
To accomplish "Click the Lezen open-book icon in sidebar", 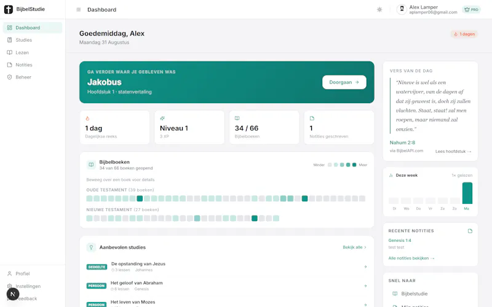I will click(x=9, y=52).
